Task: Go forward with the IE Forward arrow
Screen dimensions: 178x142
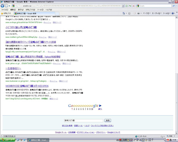Action: pos(6,6)
